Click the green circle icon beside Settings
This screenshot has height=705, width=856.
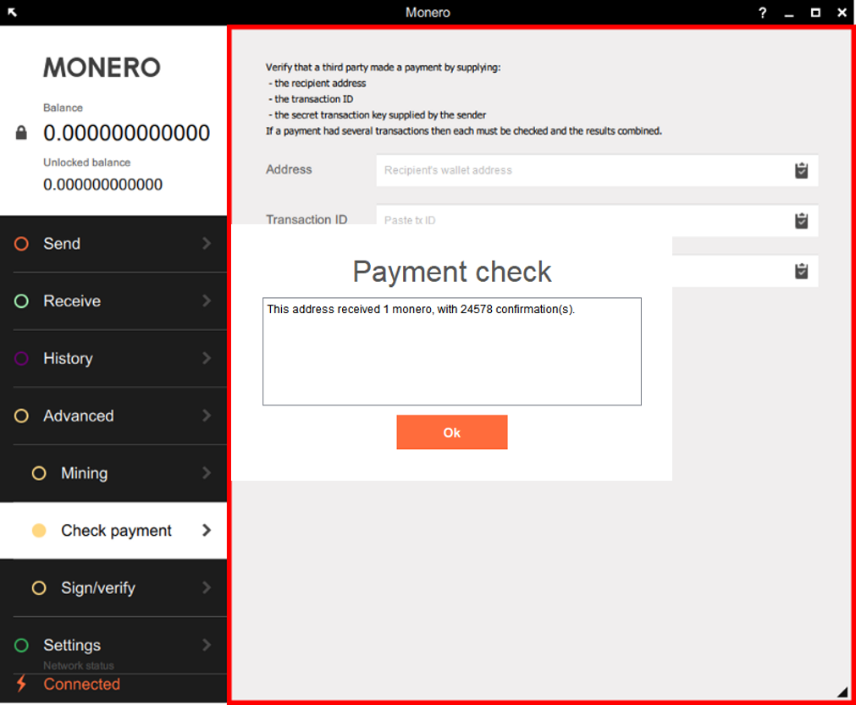(x=21, y=646)
